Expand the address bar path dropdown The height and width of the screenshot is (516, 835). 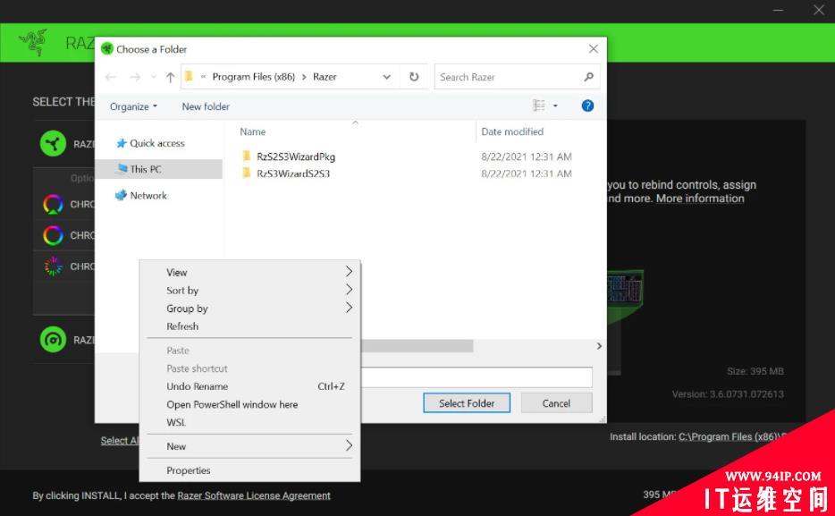386,77
